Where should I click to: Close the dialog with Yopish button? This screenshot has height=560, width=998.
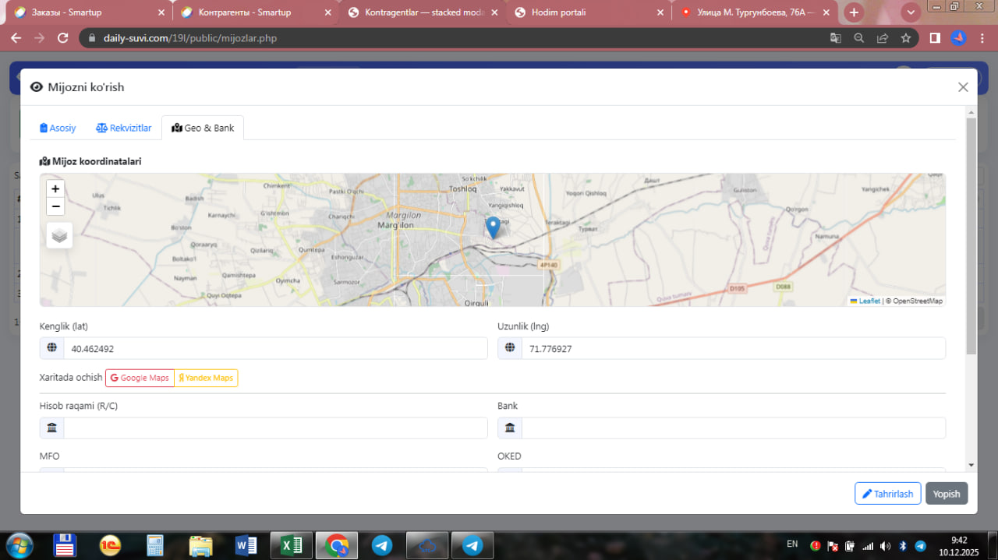(947, 494)
